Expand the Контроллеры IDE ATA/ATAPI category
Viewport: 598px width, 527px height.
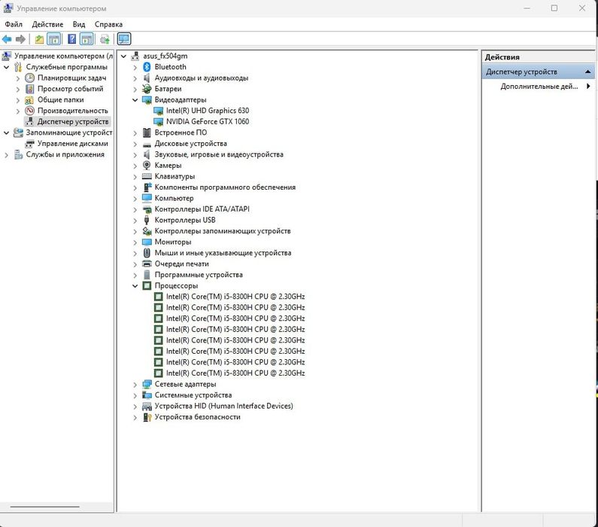135,209
